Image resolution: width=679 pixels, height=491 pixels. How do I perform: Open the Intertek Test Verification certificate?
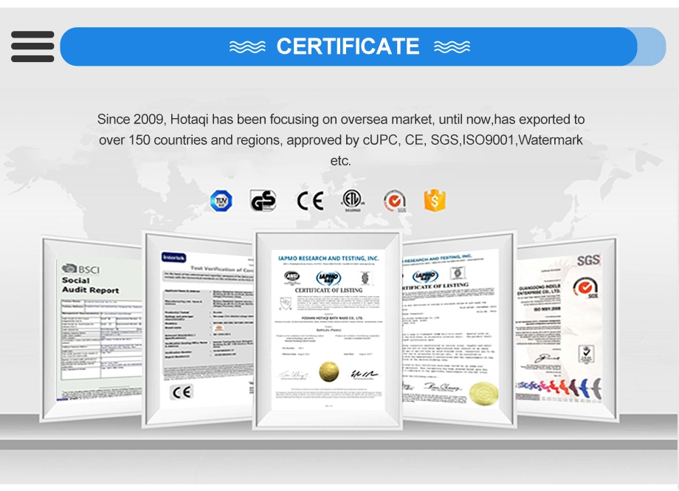pos(199,329)
